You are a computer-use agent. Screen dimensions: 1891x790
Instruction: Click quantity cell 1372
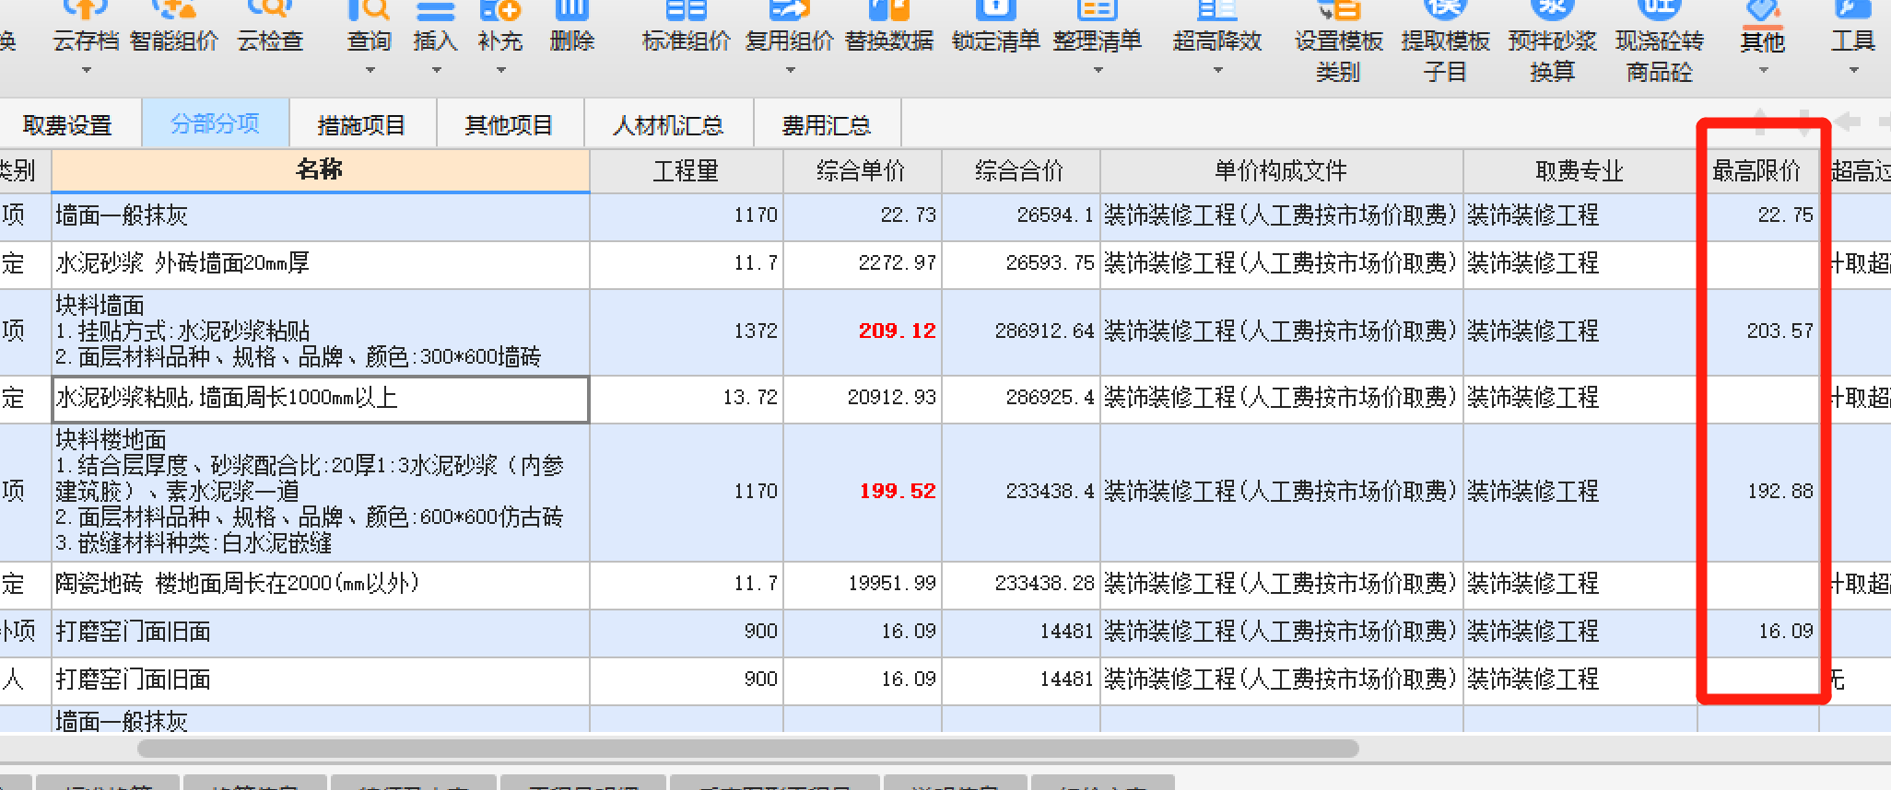pyautogui.click(x=756, y=331)
